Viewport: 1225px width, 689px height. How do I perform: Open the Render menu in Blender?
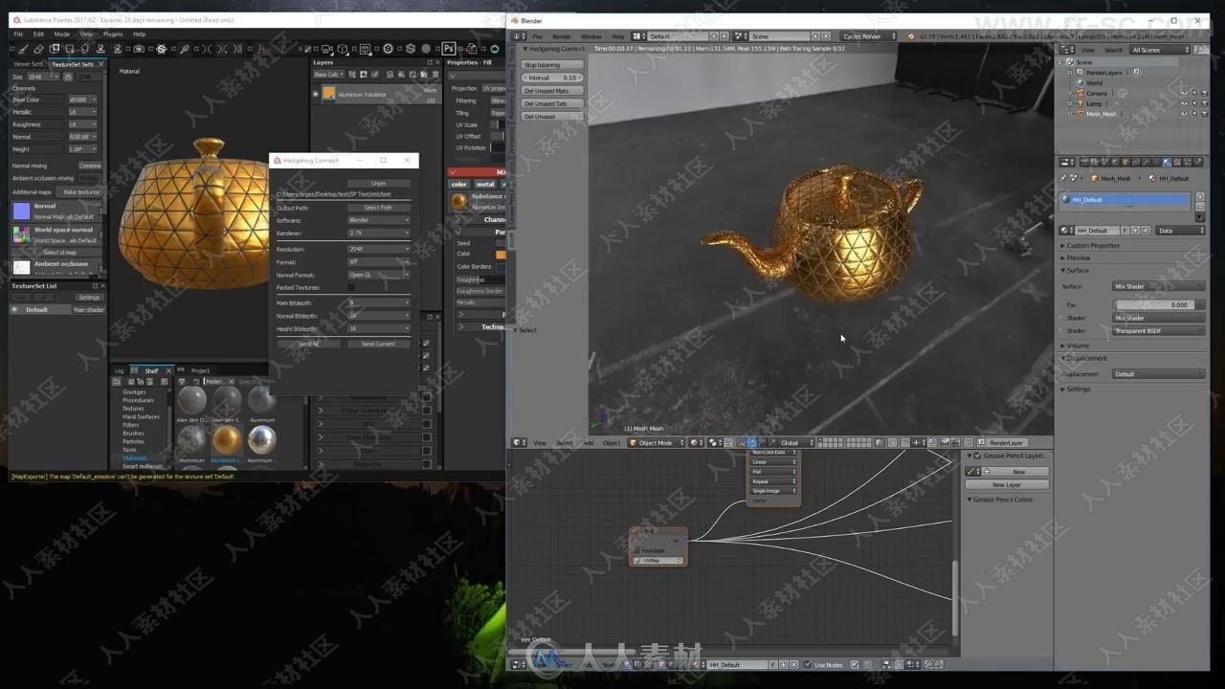pyautogui.click(x=562, y=36)
